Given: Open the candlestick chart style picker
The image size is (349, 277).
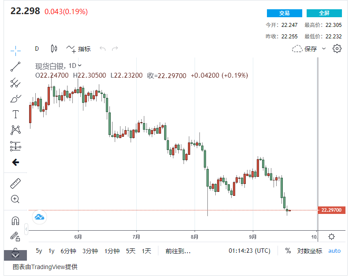Looking at the screenshot, I should (54, 49).
